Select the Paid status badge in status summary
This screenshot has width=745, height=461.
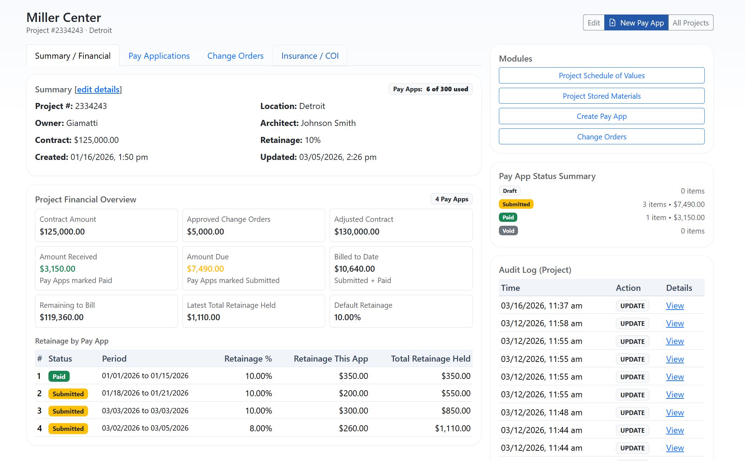[x=508, y=217]
